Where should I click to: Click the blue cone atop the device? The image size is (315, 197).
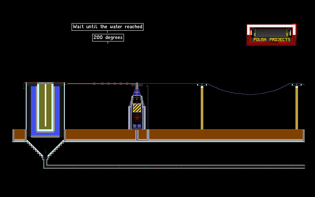pyautogui.click(x=137, y=92)
